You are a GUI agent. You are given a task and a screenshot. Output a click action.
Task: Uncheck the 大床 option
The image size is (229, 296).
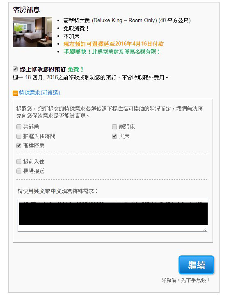pyautogui.click(x=114, y=136)
